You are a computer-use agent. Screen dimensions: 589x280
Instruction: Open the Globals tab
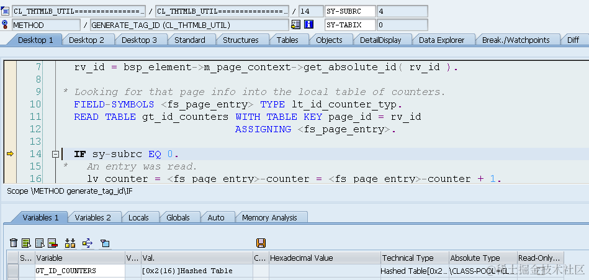(x=178, y=217)
